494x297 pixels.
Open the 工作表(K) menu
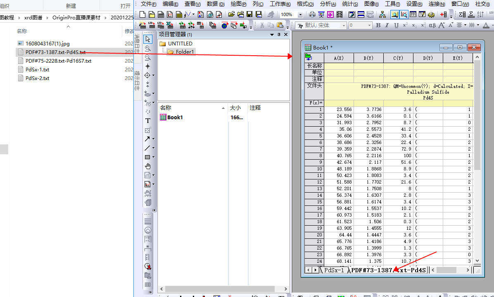point(280,4)
